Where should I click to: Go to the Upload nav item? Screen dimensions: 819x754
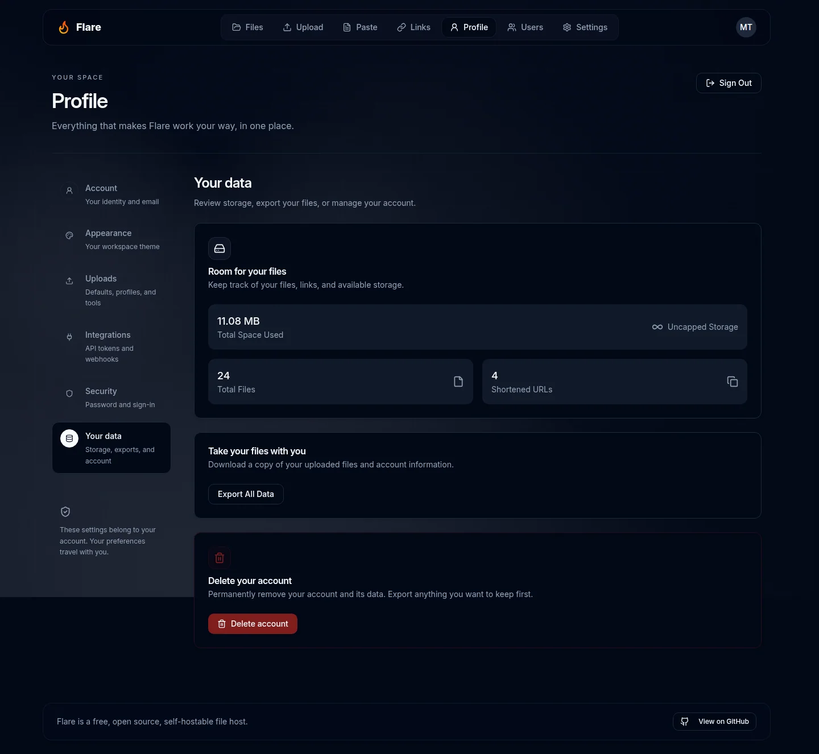(x=303, y=27)
